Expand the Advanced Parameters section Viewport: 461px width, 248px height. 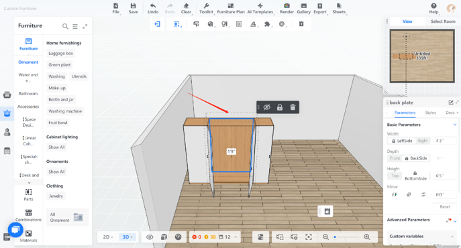point(455,221)
